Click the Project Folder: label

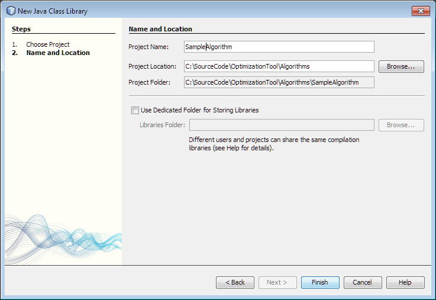(149, 82)
